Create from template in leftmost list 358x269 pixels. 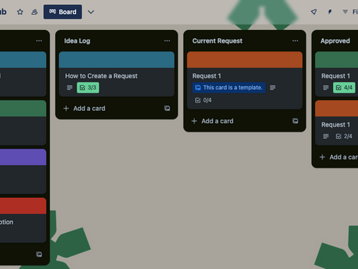click(x=39, y=254)
